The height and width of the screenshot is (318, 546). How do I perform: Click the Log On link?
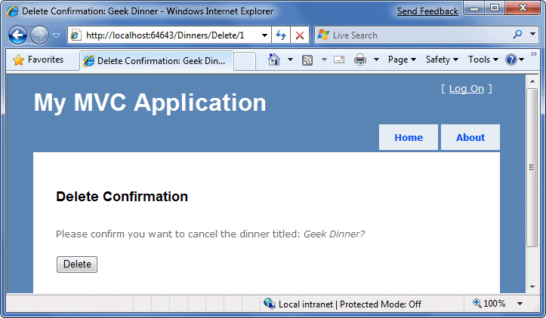point(466,89)
